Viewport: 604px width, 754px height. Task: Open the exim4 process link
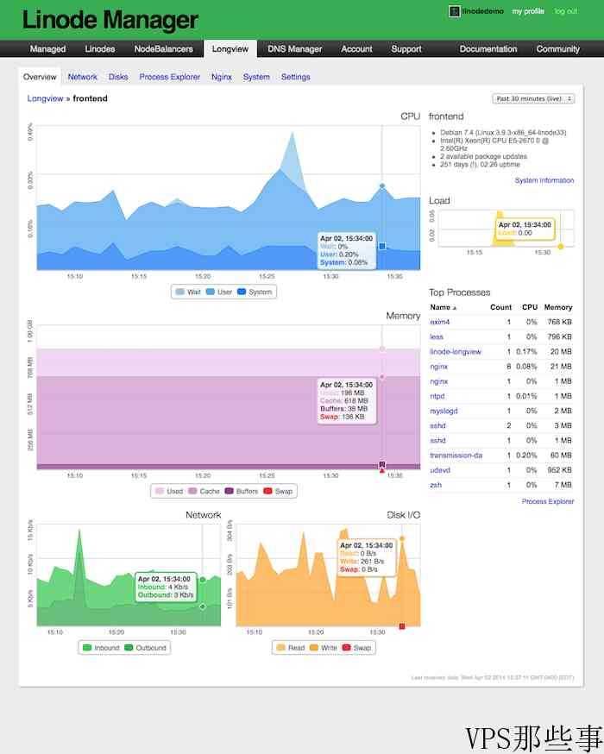point(439,322)
